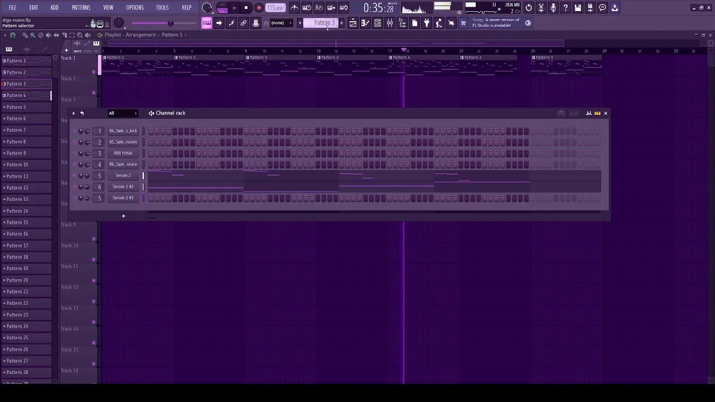Expand the pattern list arrow before Pattern 3
The width and height of the screenshot is (715, 402).
tap(300, 23)
